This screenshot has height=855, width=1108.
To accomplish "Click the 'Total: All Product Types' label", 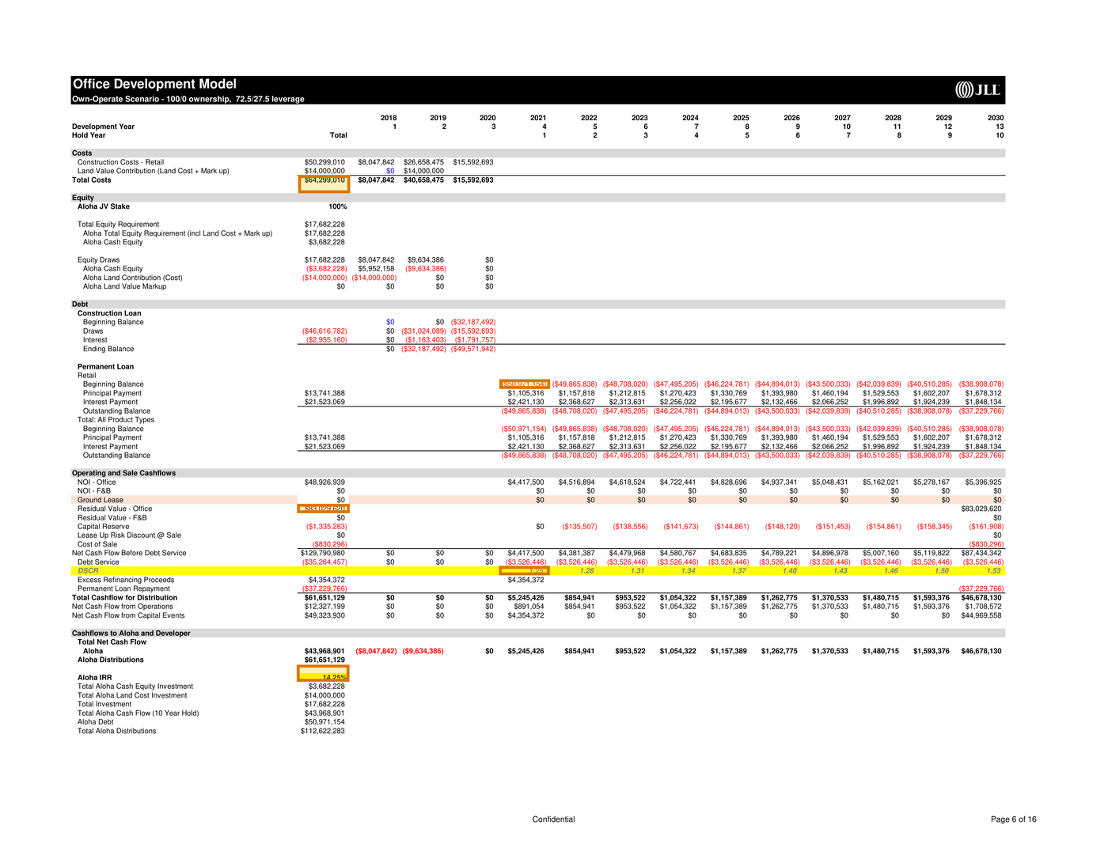I will click(116, 420).
